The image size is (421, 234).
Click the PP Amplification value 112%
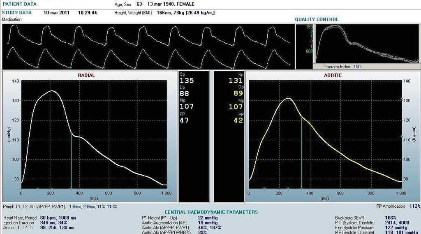(415, 206)
